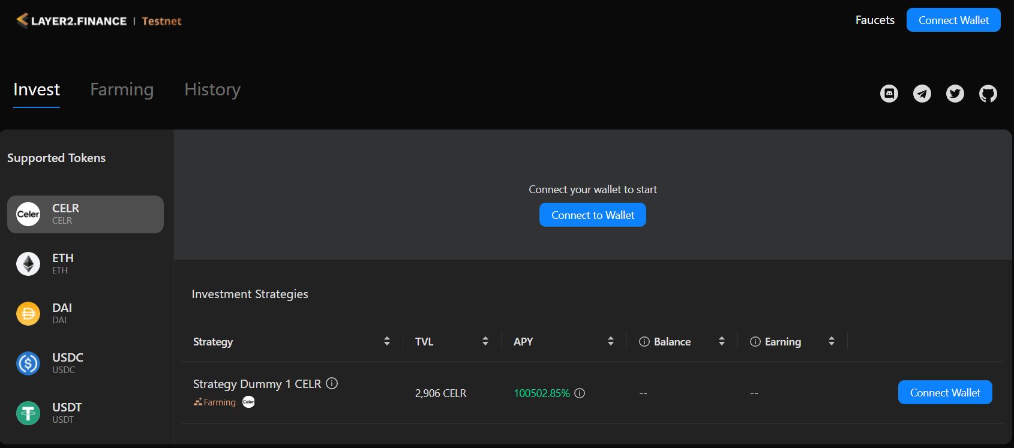Viewport: 1014px width, 448px height.
Task: Open the GitHub social icon
Action: [988, 94]
